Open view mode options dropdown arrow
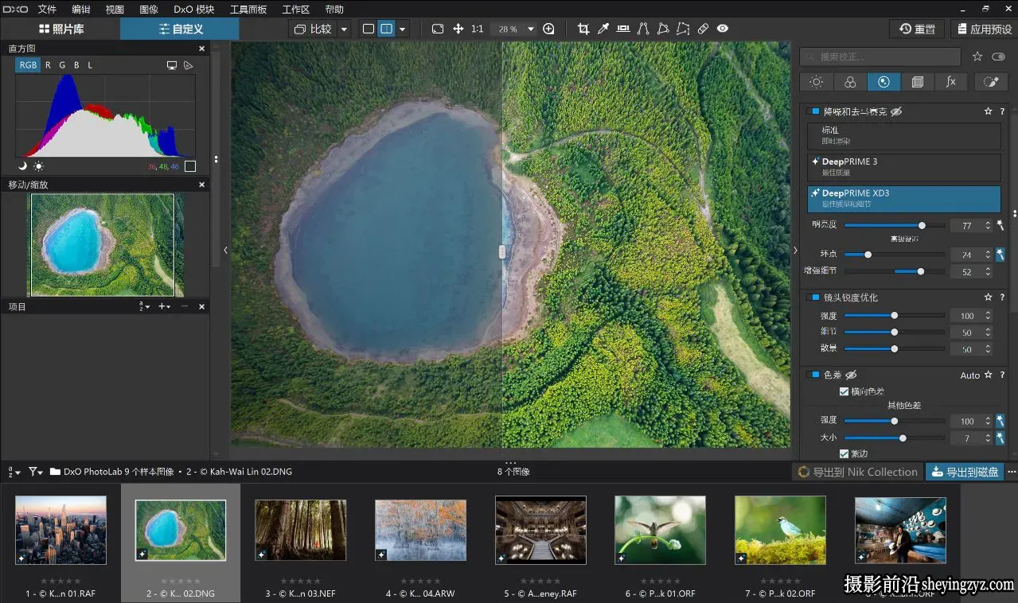 (x=402, y=29)
